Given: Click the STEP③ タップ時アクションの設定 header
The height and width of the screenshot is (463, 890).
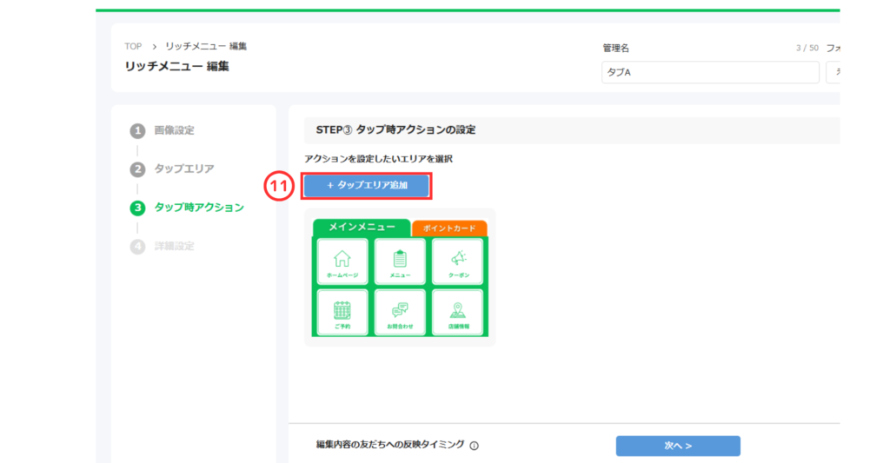Looking at the screenshot, I should click(x=389, y=129).
